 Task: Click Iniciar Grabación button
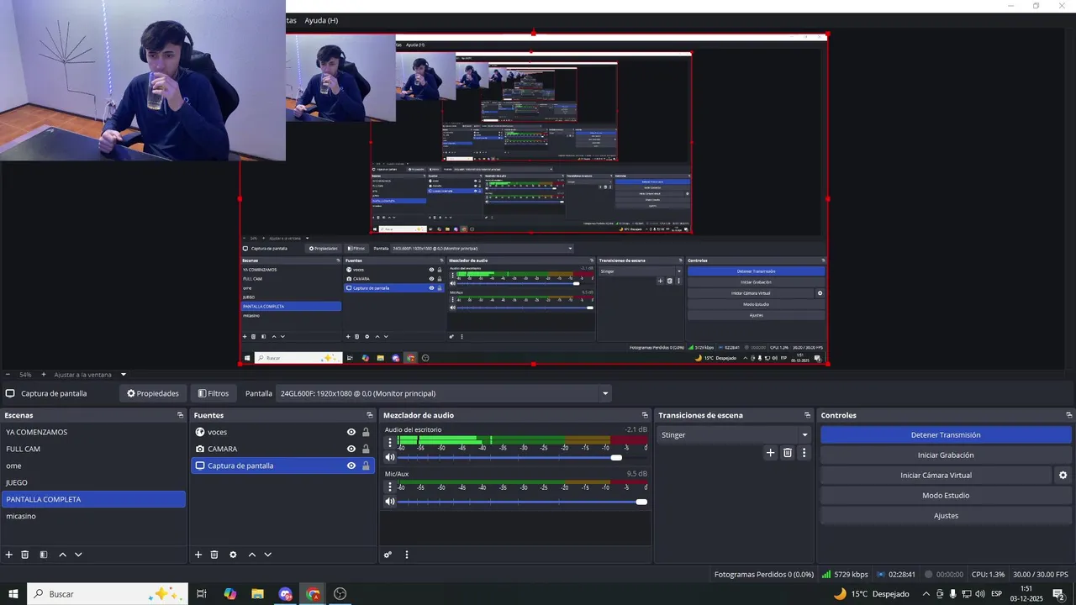946,455
